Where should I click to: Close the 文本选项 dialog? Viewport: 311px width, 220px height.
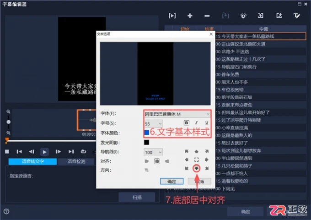point(211,34)
